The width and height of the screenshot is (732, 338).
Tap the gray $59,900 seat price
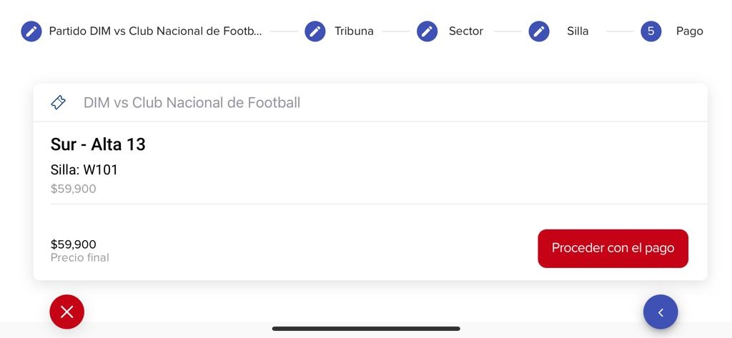click(x=73, y=189)
